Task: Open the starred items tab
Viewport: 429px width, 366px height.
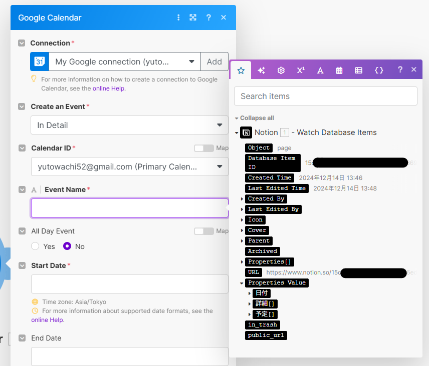Action: [241, 70]
